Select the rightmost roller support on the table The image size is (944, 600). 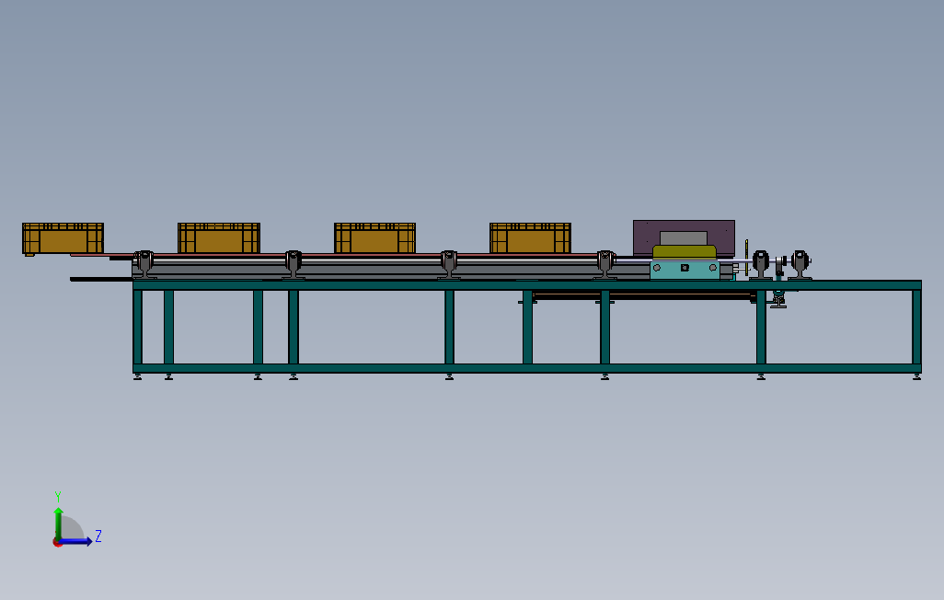tap(800, 265)
